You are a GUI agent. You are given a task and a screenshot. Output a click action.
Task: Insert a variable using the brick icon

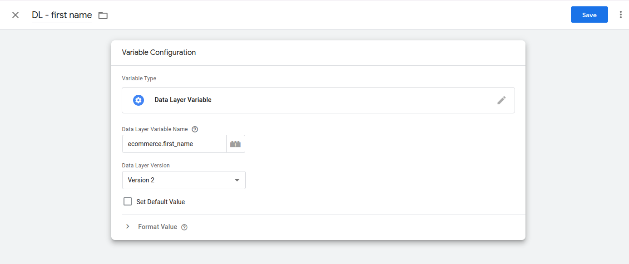point(236,143)
